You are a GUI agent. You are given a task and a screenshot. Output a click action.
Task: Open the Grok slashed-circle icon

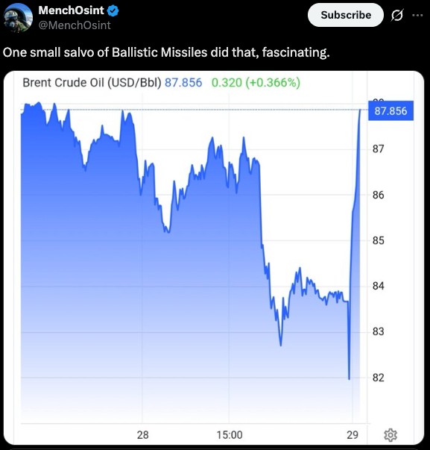pos(397,15)
